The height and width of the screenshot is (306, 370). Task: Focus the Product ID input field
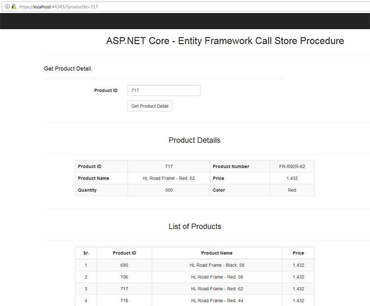pyautogui.click(x=163, y=90)
